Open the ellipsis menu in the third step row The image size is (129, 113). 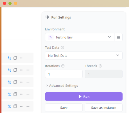(x=22, y=82)
